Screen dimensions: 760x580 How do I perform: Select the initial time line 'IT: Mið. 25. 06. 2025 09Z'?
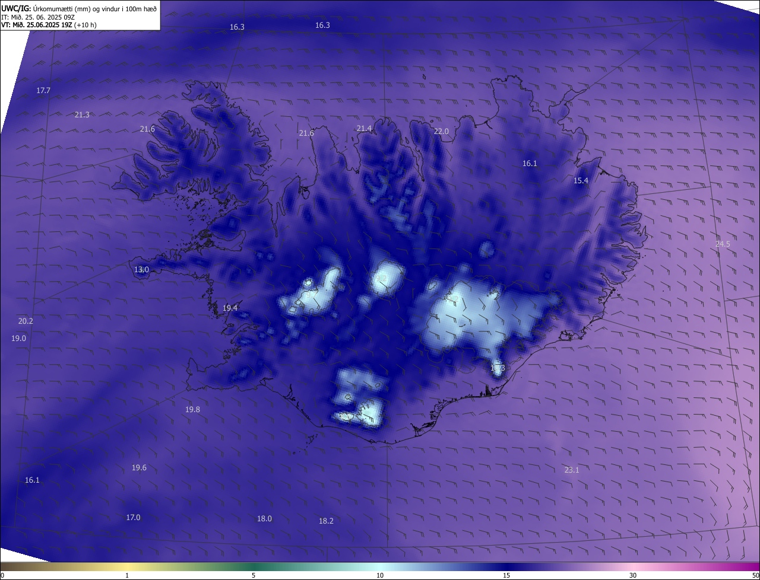tap(38, 17)
